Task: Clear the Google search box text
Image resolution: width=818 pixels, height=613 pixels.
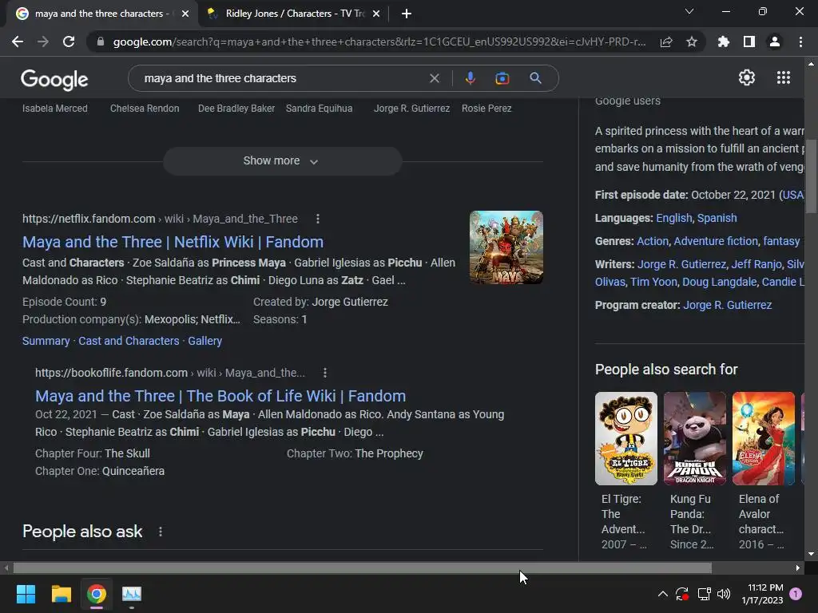Action: (x=434, y=78)
